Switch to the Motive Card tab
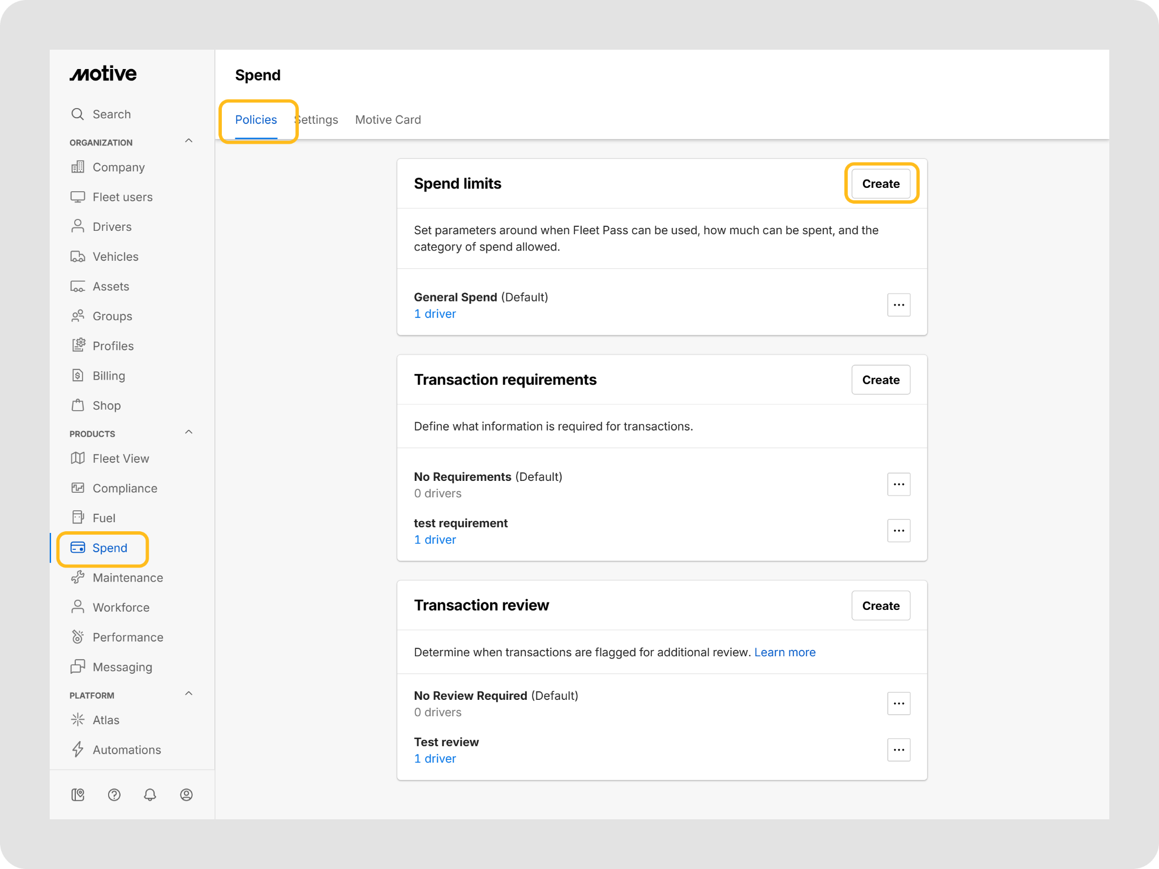The height and width of the screenshot is (869, 1159). pyautogui.click(x=388, y=120)
